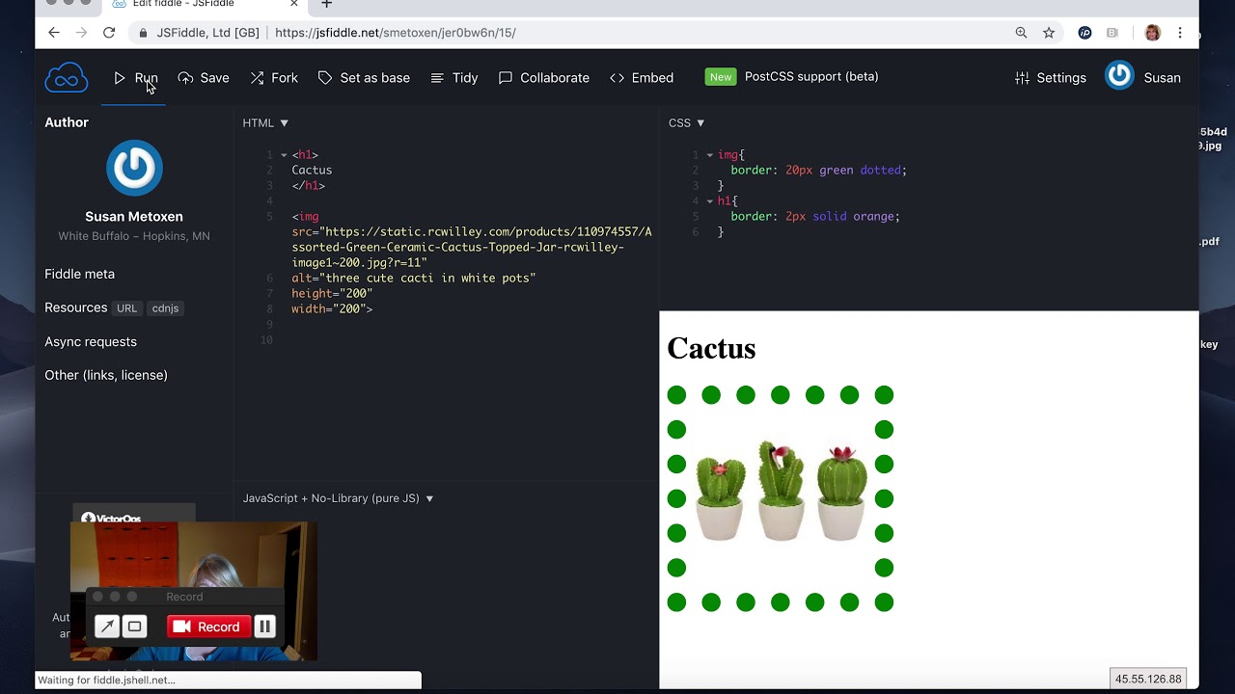Open the Chrome three-dot menu
Screen dimensions: 1235x694
click(x=1180, y=33)
